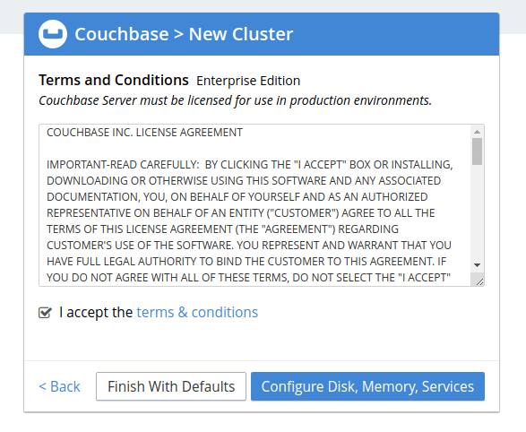526x432 pixels.
Task: Click inside the license agreement text area
Action: [255, 205]
